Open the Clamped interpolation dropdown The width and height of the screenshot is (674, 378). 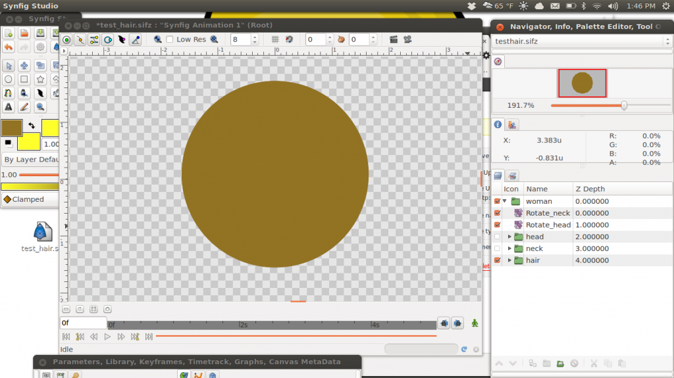point(30,199)
